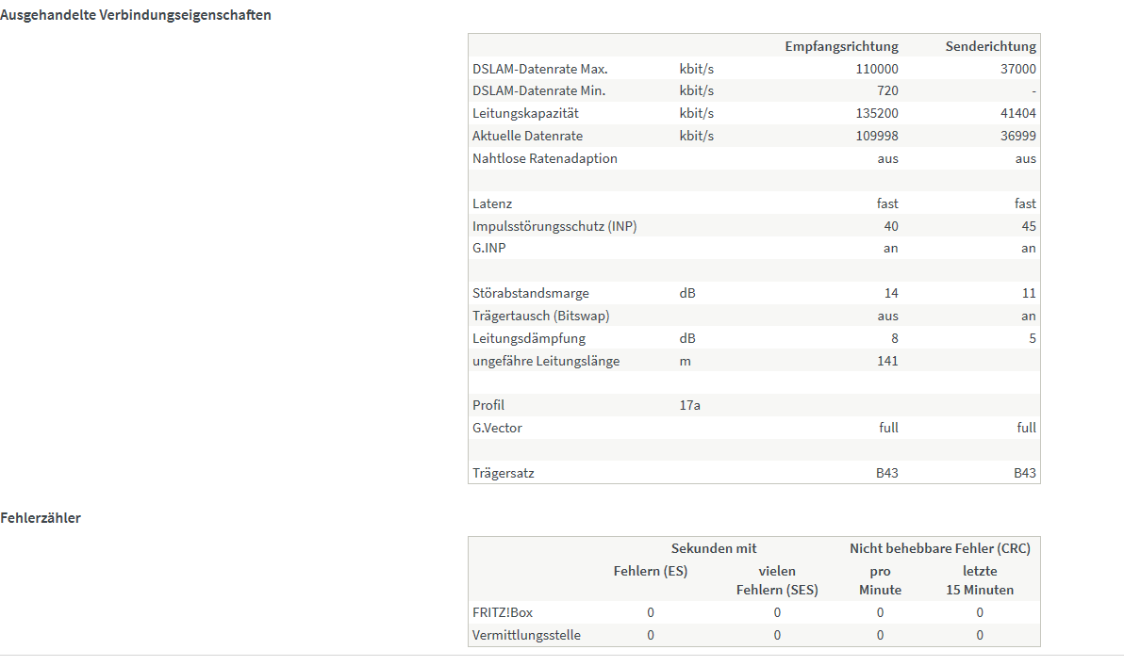1124x666 pixels.
Task: Click the line capacity value 41404
Action: click(x=1017, y=113)
